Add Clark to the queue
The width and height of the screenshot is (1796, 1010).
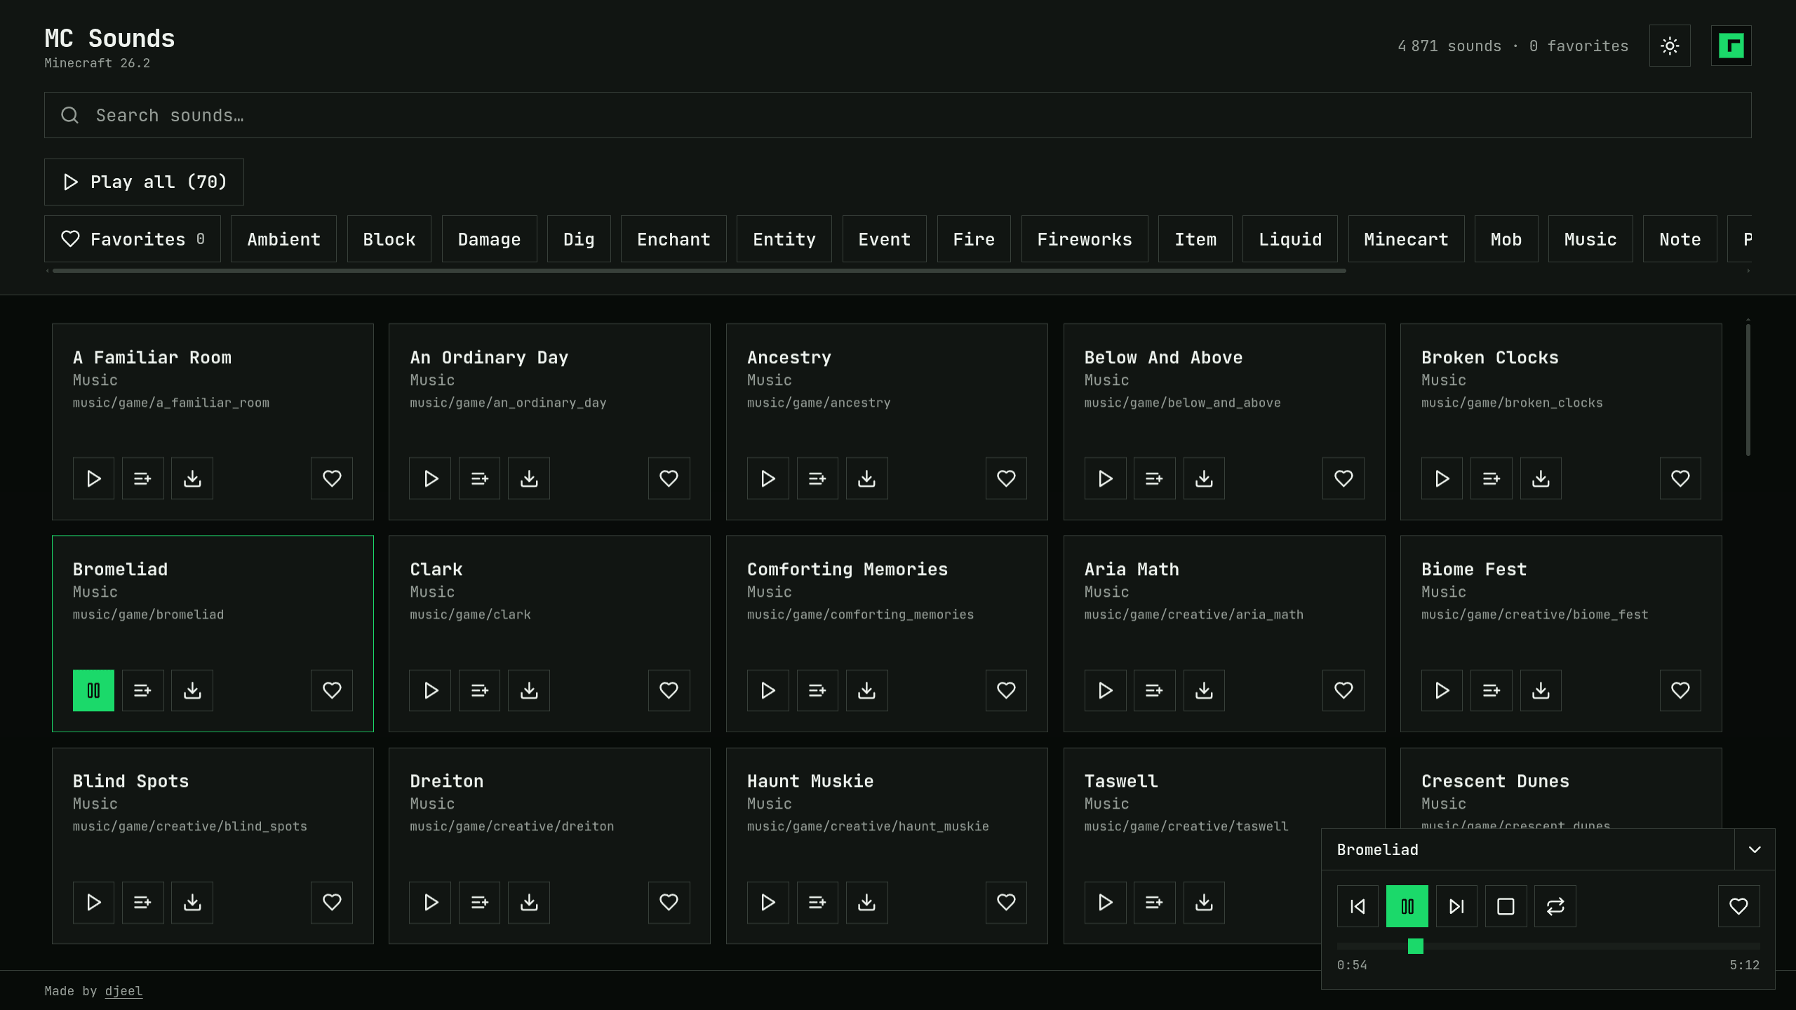pos(479,690)
